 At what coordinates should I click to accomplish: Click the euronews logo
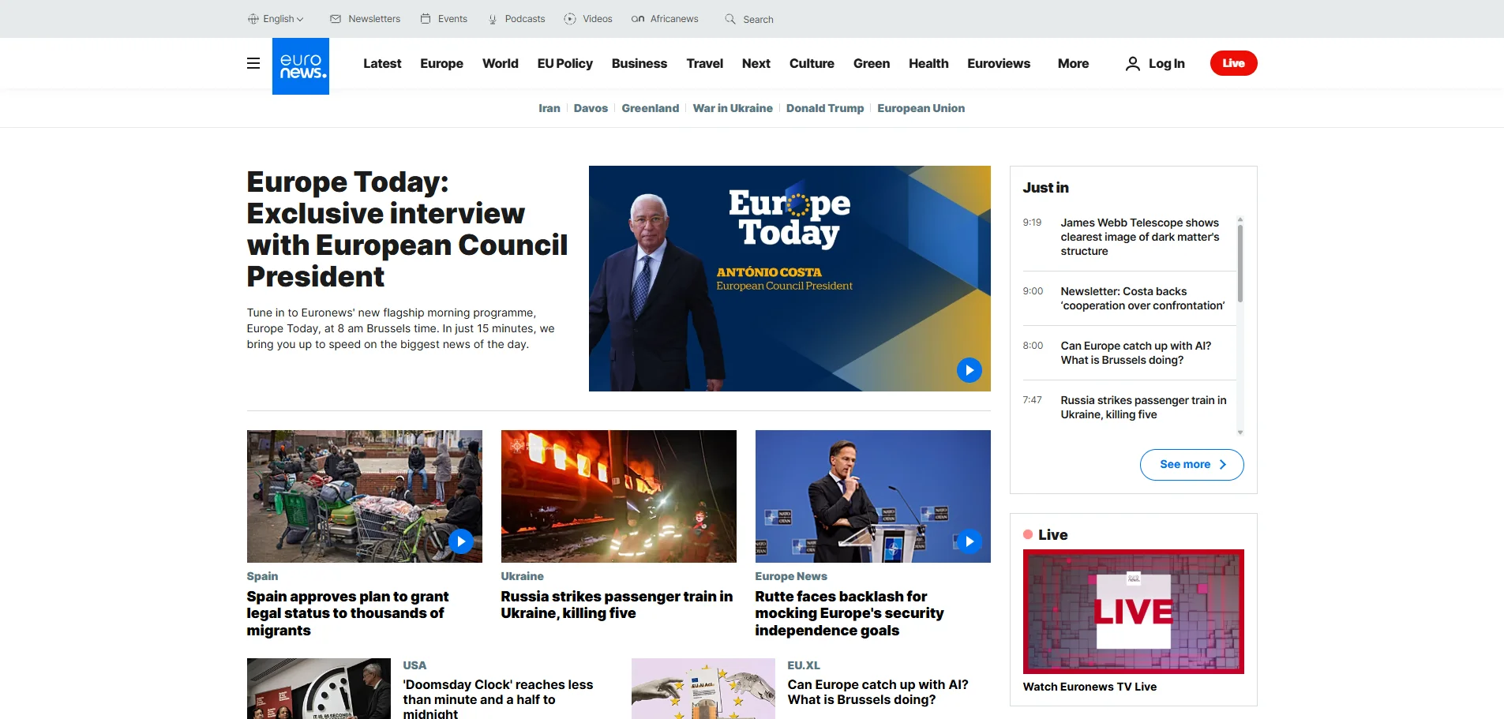(x=301, y=66)
